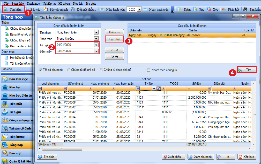The width and height of the screenshot is (261, 164).
Task: Go to Bàn làm việc workspace
Action: point(17,79)
